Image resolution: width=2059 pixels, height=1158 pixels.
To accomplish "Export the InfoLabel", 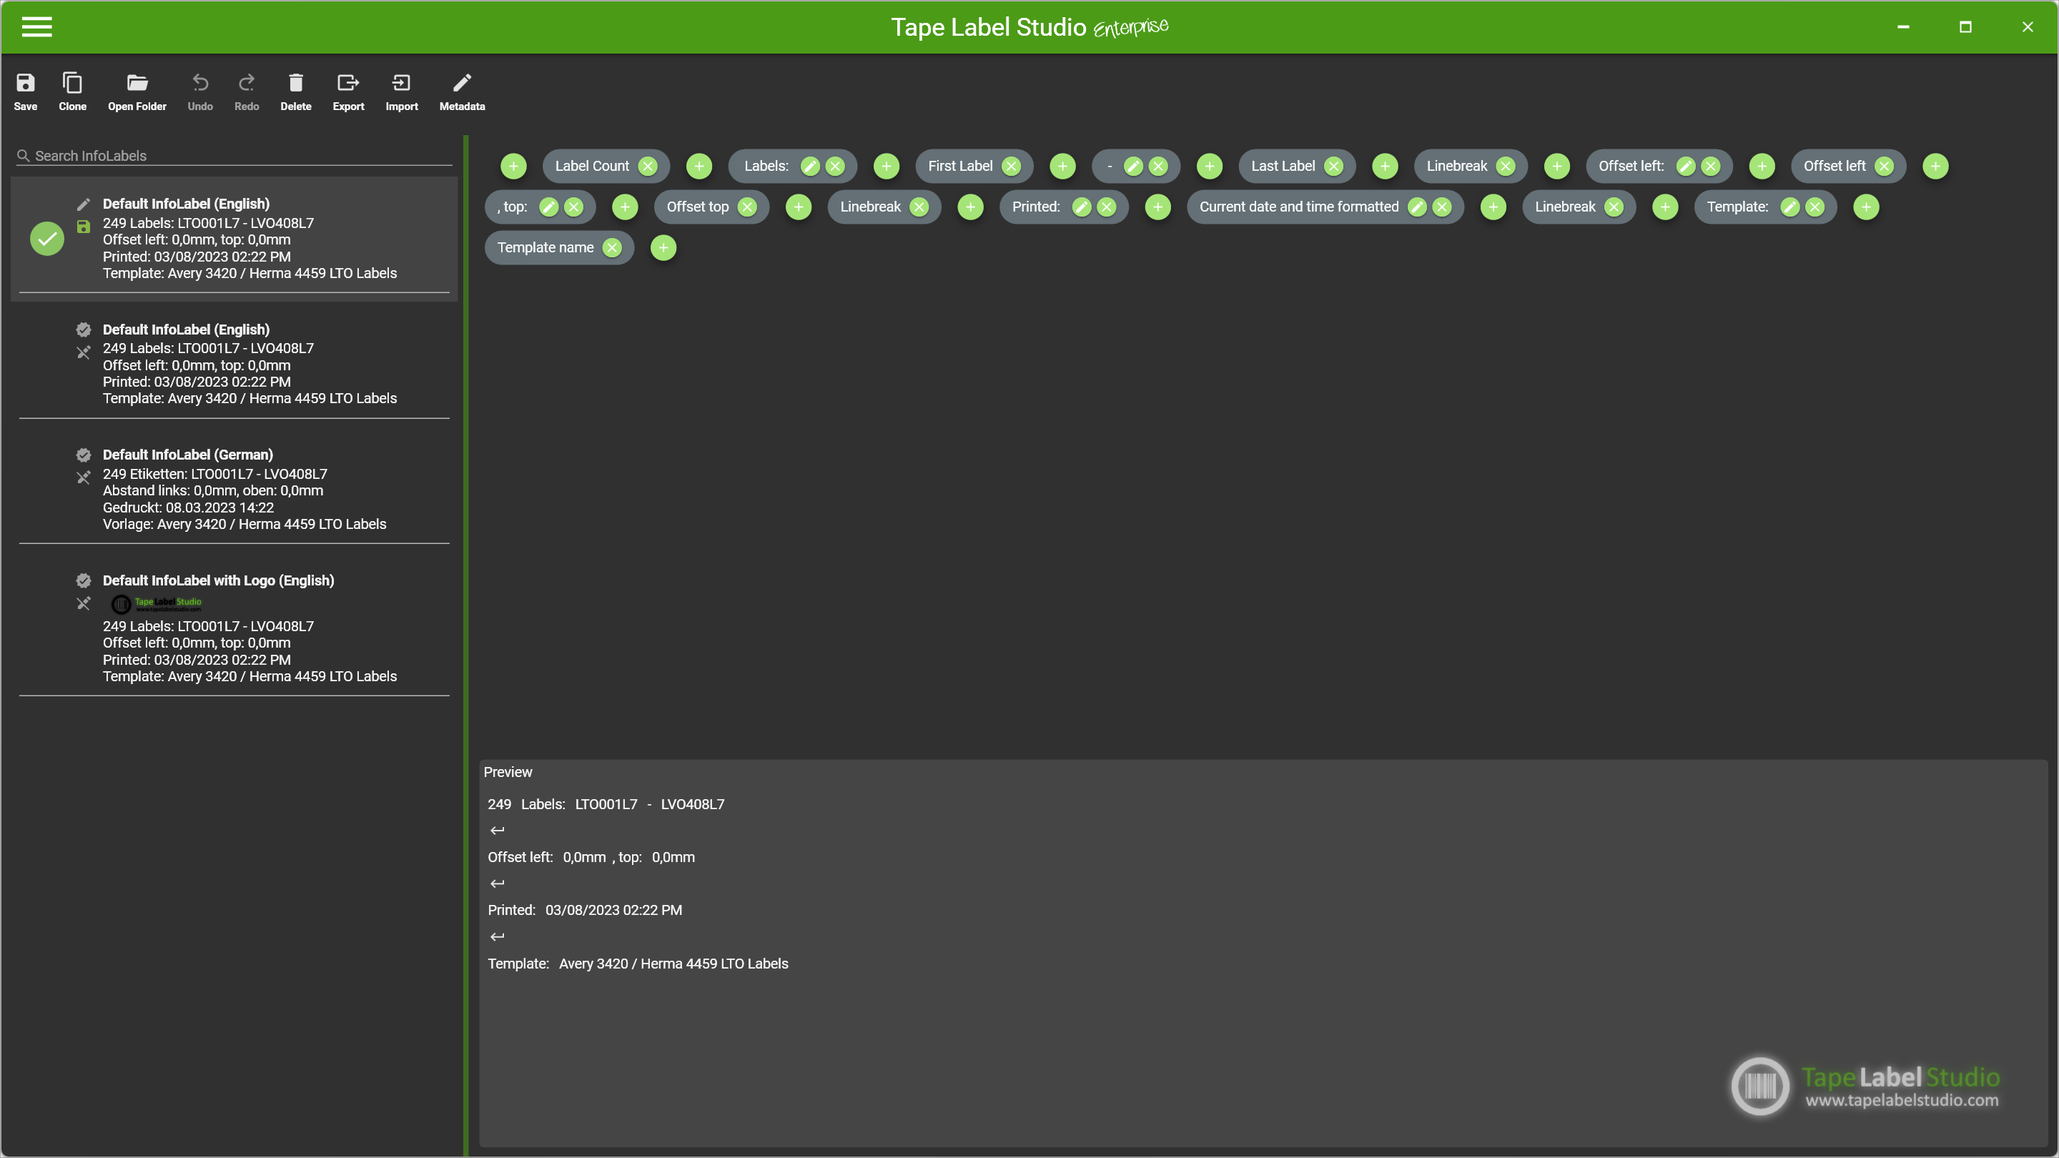I will tap(347, 91).
